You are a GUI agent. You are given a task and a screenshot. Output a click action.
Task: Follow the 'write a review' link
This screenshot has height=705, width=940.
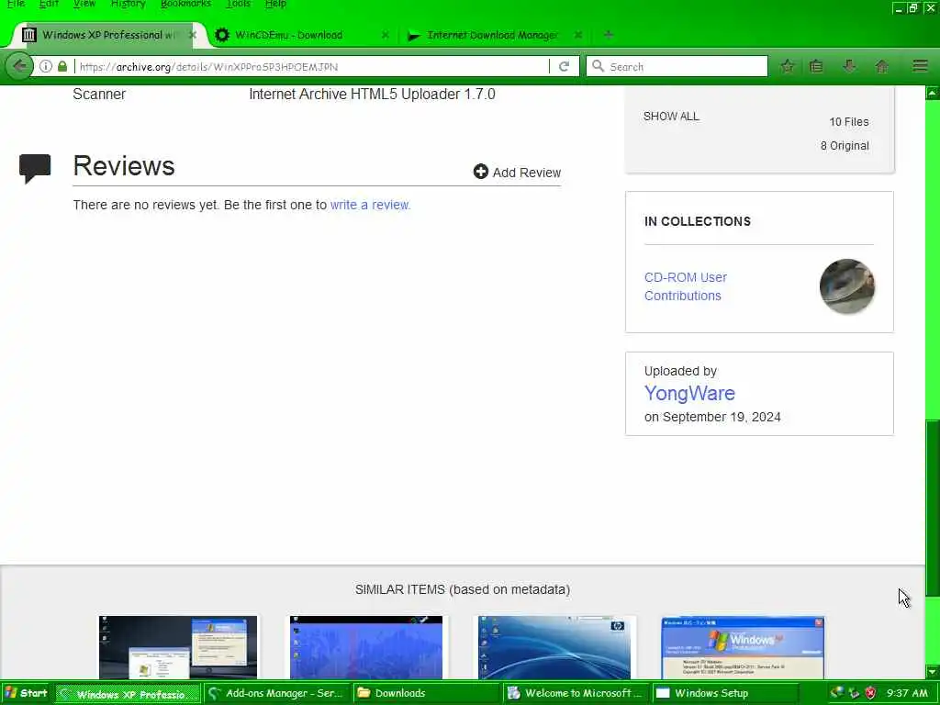coord(371,205)
